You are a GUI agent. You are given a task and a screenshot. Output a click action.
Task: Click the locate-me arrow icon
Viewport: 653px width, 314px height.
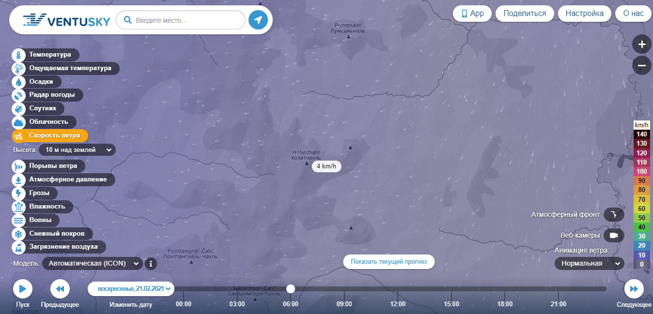[x=258, y=20]
